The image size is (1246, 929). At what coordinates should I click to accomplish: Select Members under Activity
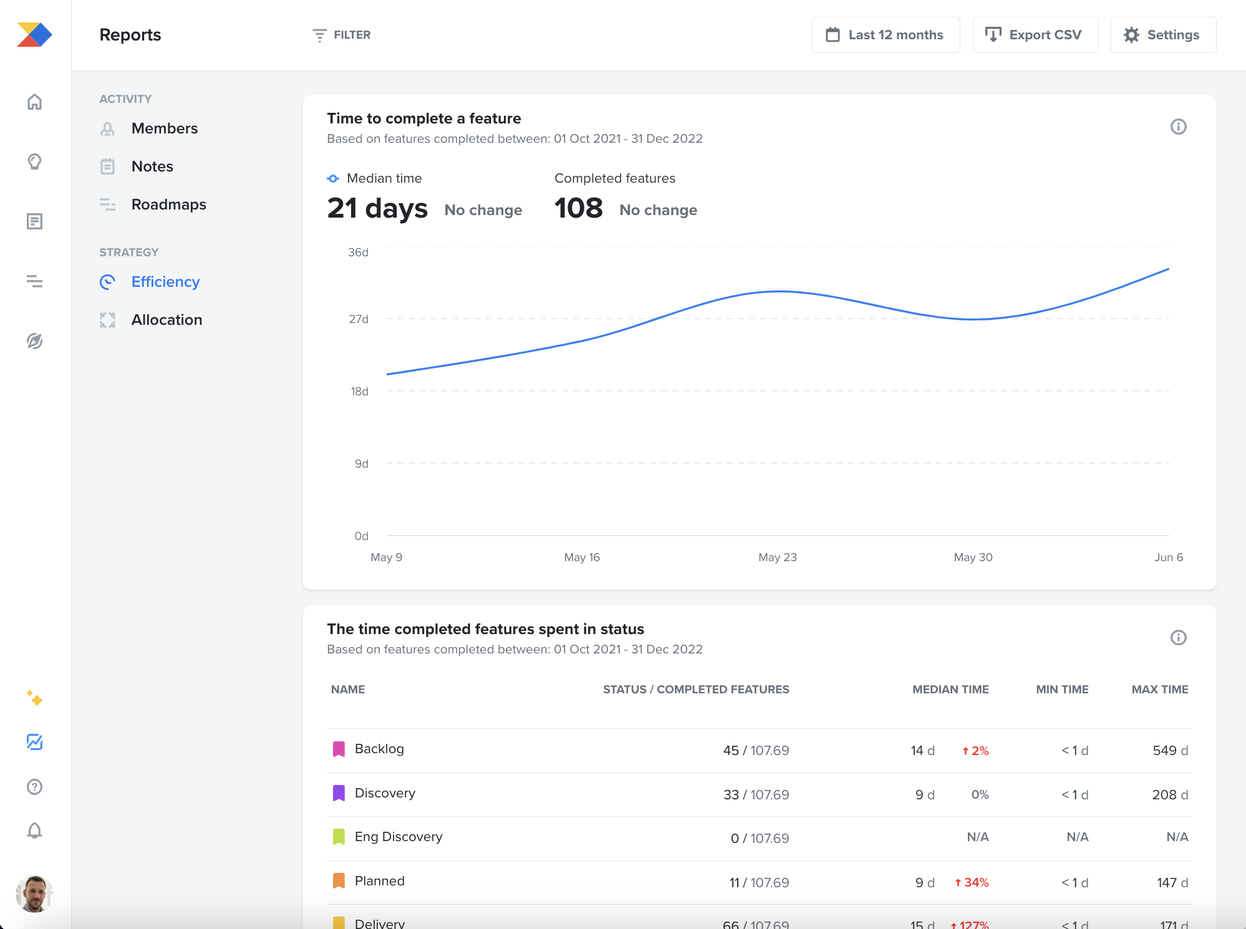coord(164,128)
